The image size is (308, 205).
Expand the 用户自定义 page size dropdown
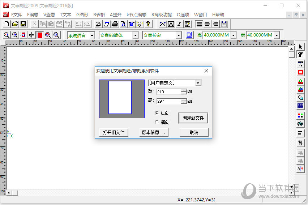click(x=198, y=83)
